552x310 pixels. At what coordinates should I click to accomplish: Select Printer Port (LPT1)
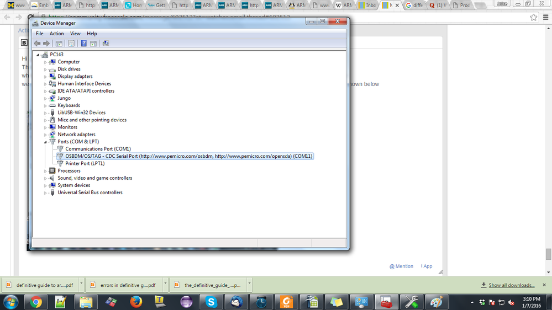85,163
